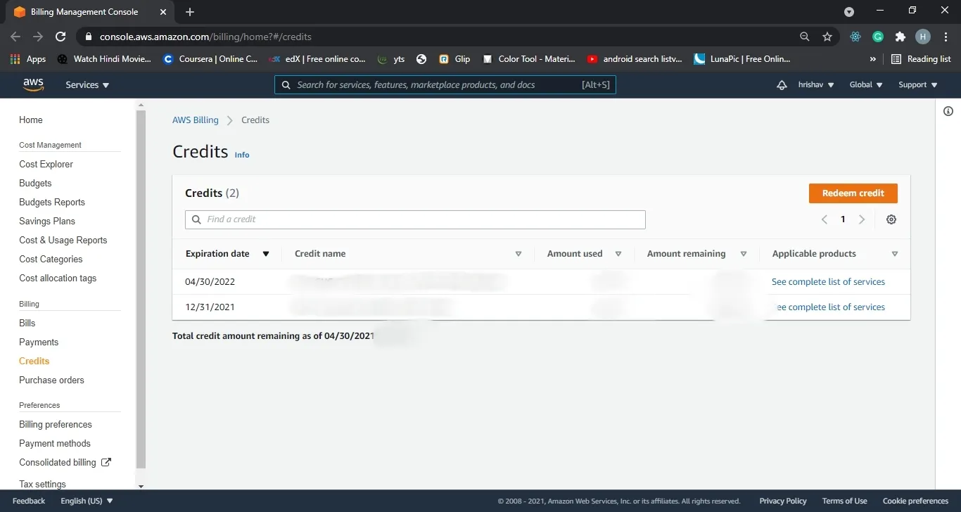Click the bookmark star in the address bar

click(x=827, y=37)
